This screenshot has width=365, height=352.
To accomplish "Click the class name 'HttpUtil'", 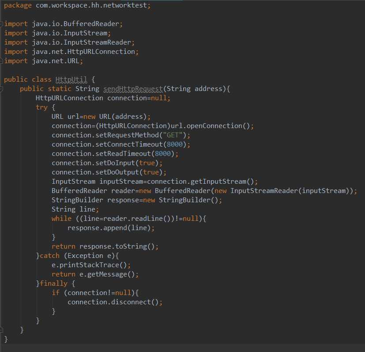I will pos(71,79).
